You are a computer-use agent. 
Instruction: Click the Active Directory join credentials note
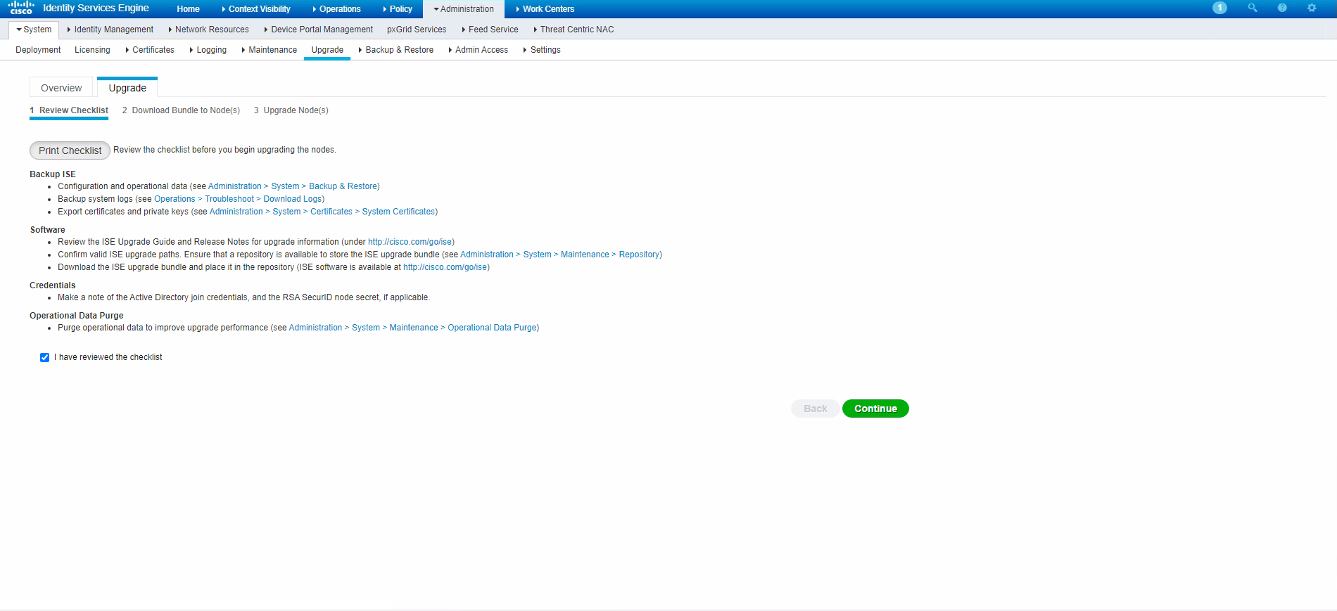coord(243,297)
